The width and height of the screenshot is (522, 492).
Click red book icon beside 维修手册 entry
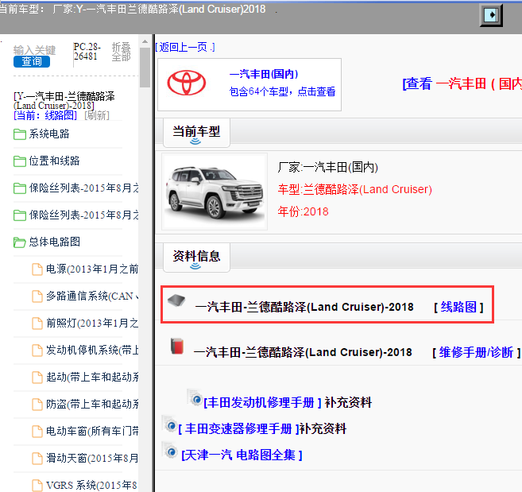pos(177,346)
